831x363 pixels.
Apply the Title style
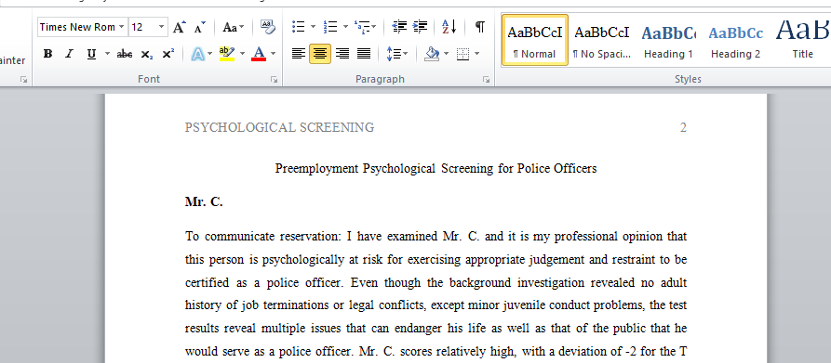(x=802, y=40)
